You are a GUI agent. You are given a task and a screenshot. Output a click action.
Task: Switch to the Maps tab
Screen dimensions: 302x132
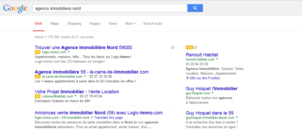coord(55,24)
